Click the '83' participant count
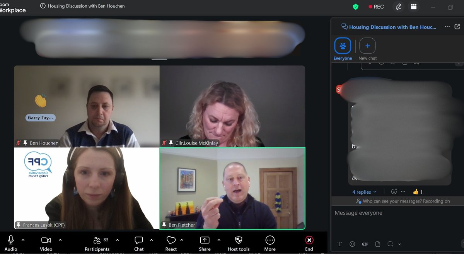This screenshot has height=254, width=464. [x=106, y=240]
